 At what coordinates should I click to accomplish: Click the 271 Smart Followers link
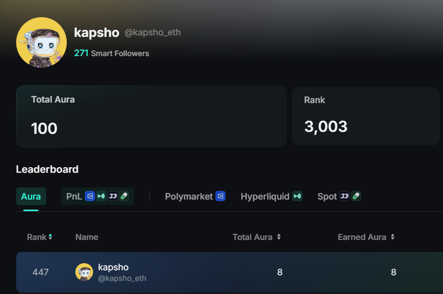click(111, 53)
